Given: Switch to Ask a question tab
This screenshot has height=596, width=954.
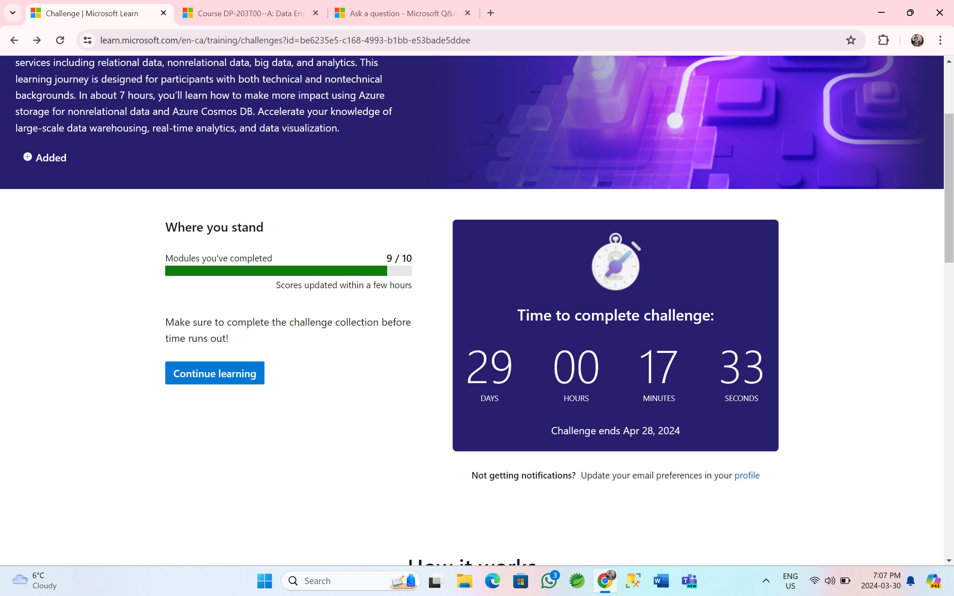Looking at the screenshot, I should 402,13.
